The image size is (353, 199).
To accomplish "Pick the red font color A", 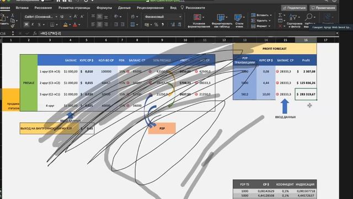I will tap(75, 24).
